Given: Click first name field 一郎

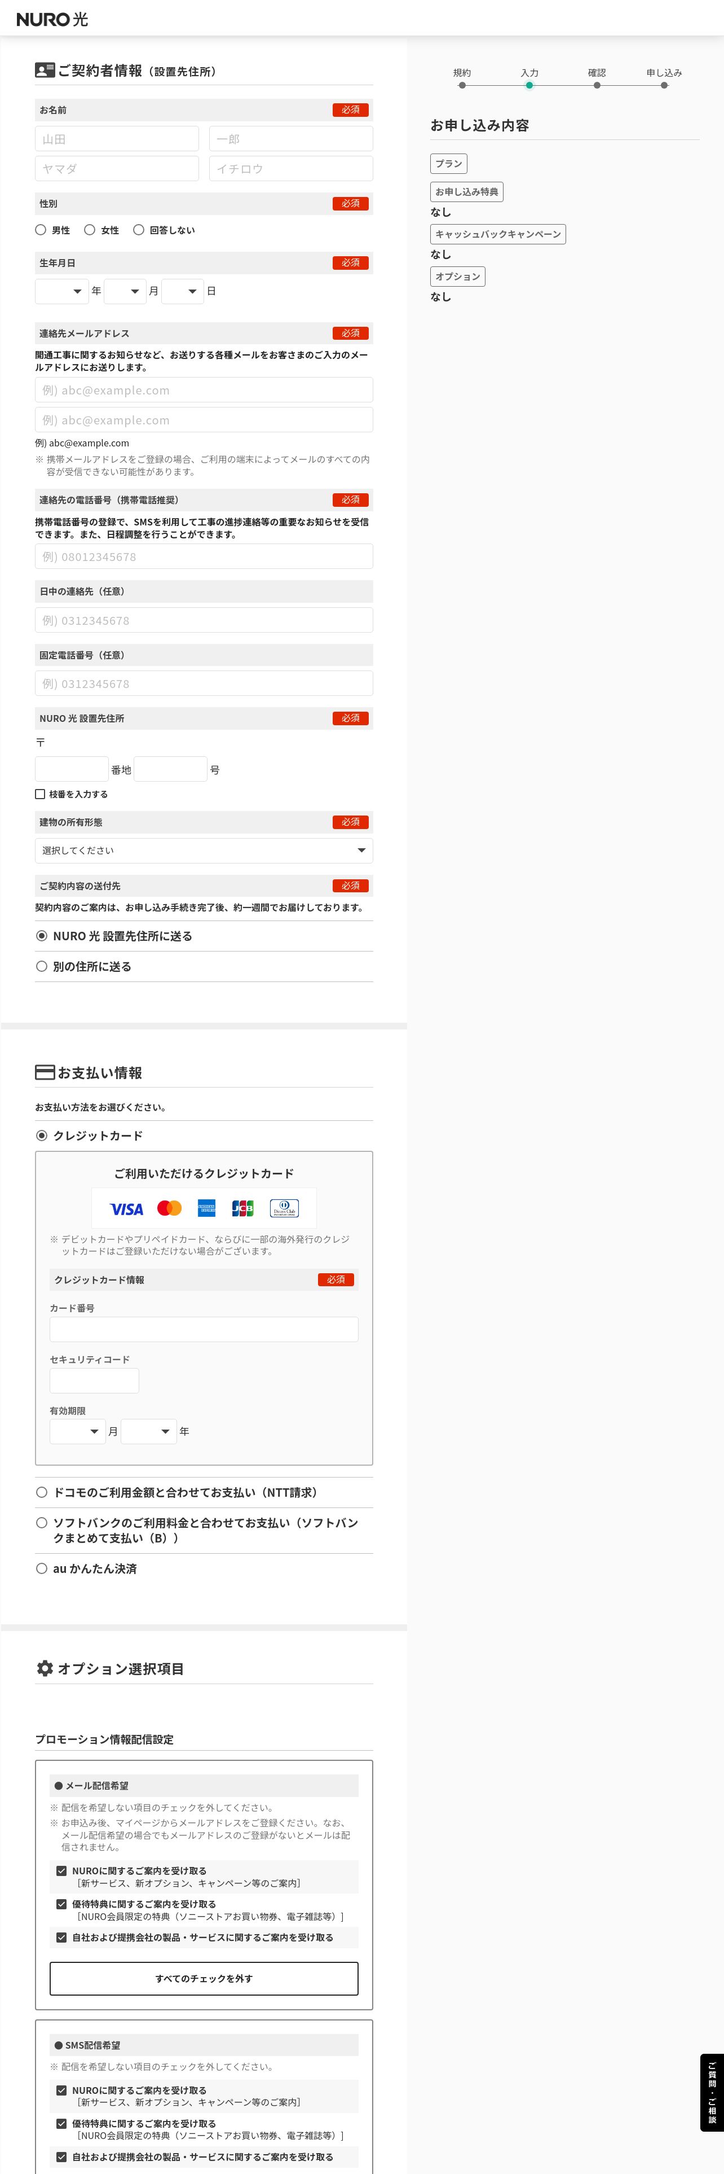Looking at the screenshot, I should 291,138.
